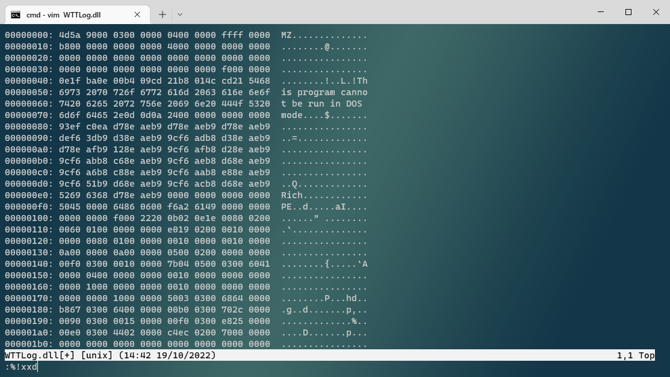This screenshot has width=670, height=377.
Task: Click the 'Top' scroll position indicator
Action: tap(647, 355)
